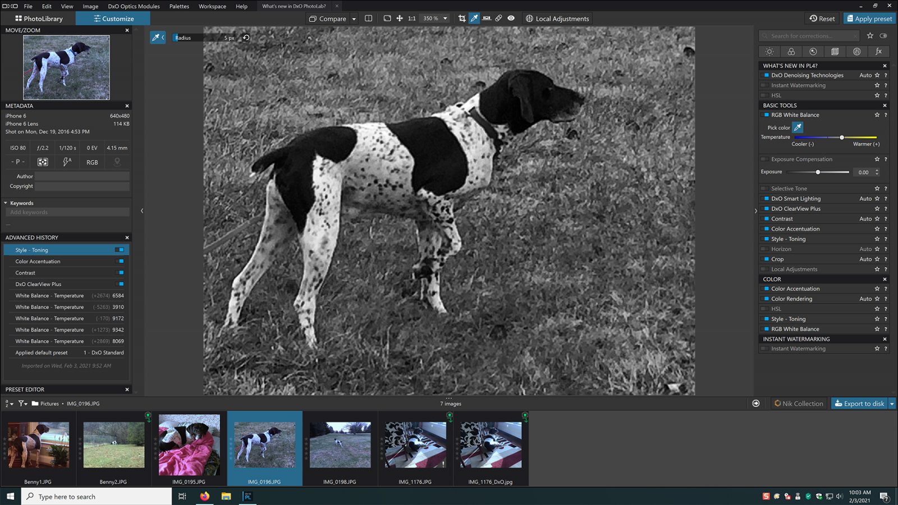Screen dimensions: 898x505
Task: Collapse the left panel with the chevron
Action: click(x=142, y=211)
